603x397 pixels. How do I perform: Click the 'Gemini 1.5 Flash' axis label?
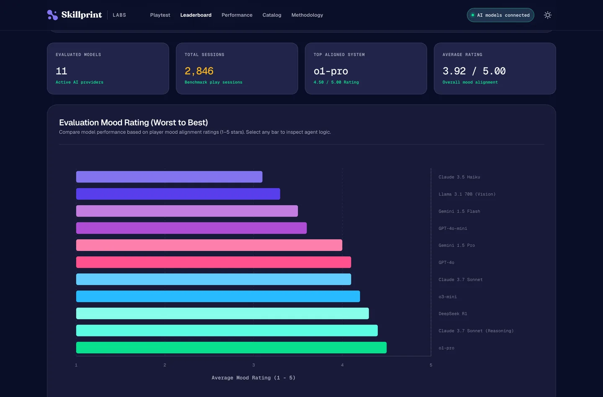pos(459,211)
